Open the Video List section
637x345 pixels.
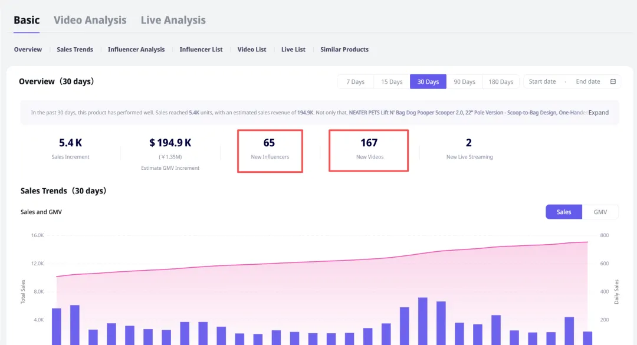click(252, 50)
